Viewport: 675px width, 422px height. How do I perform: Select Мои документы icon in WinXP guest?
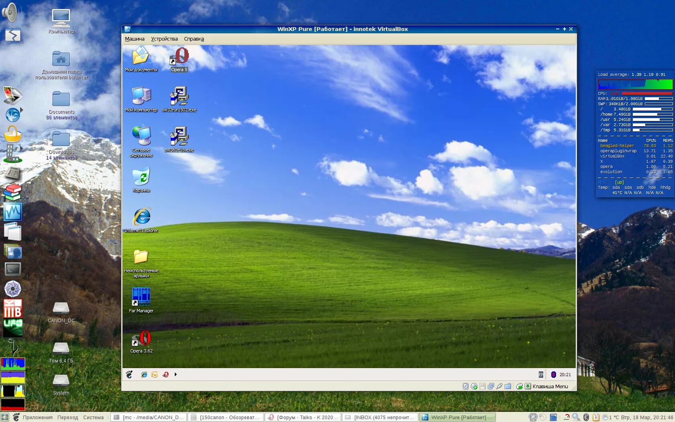(x=141, y=59)
